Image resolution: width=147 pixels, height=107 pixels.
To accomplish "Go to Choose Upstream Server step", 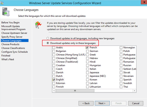I will [x=14, y=33].
